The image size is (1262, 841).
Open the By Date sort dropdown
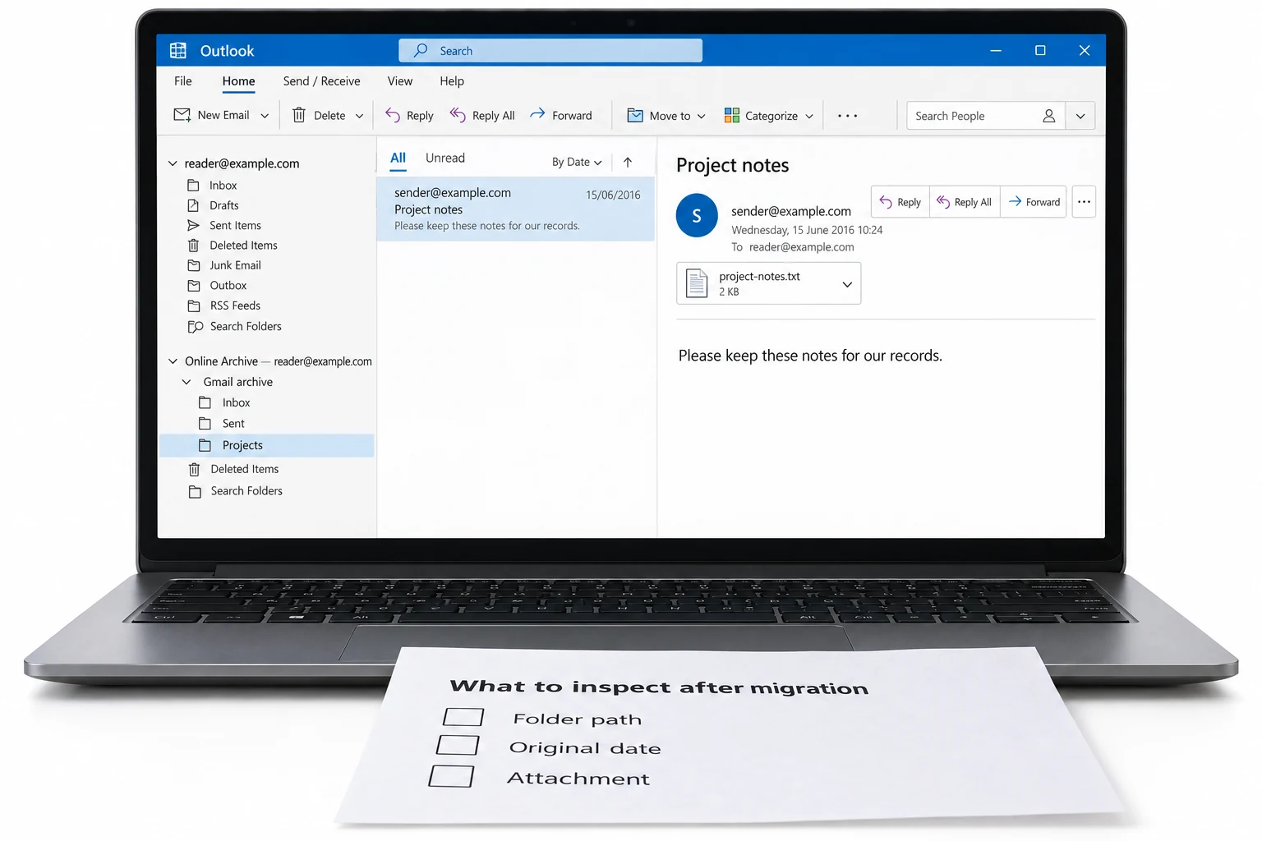tap(577, 162)
